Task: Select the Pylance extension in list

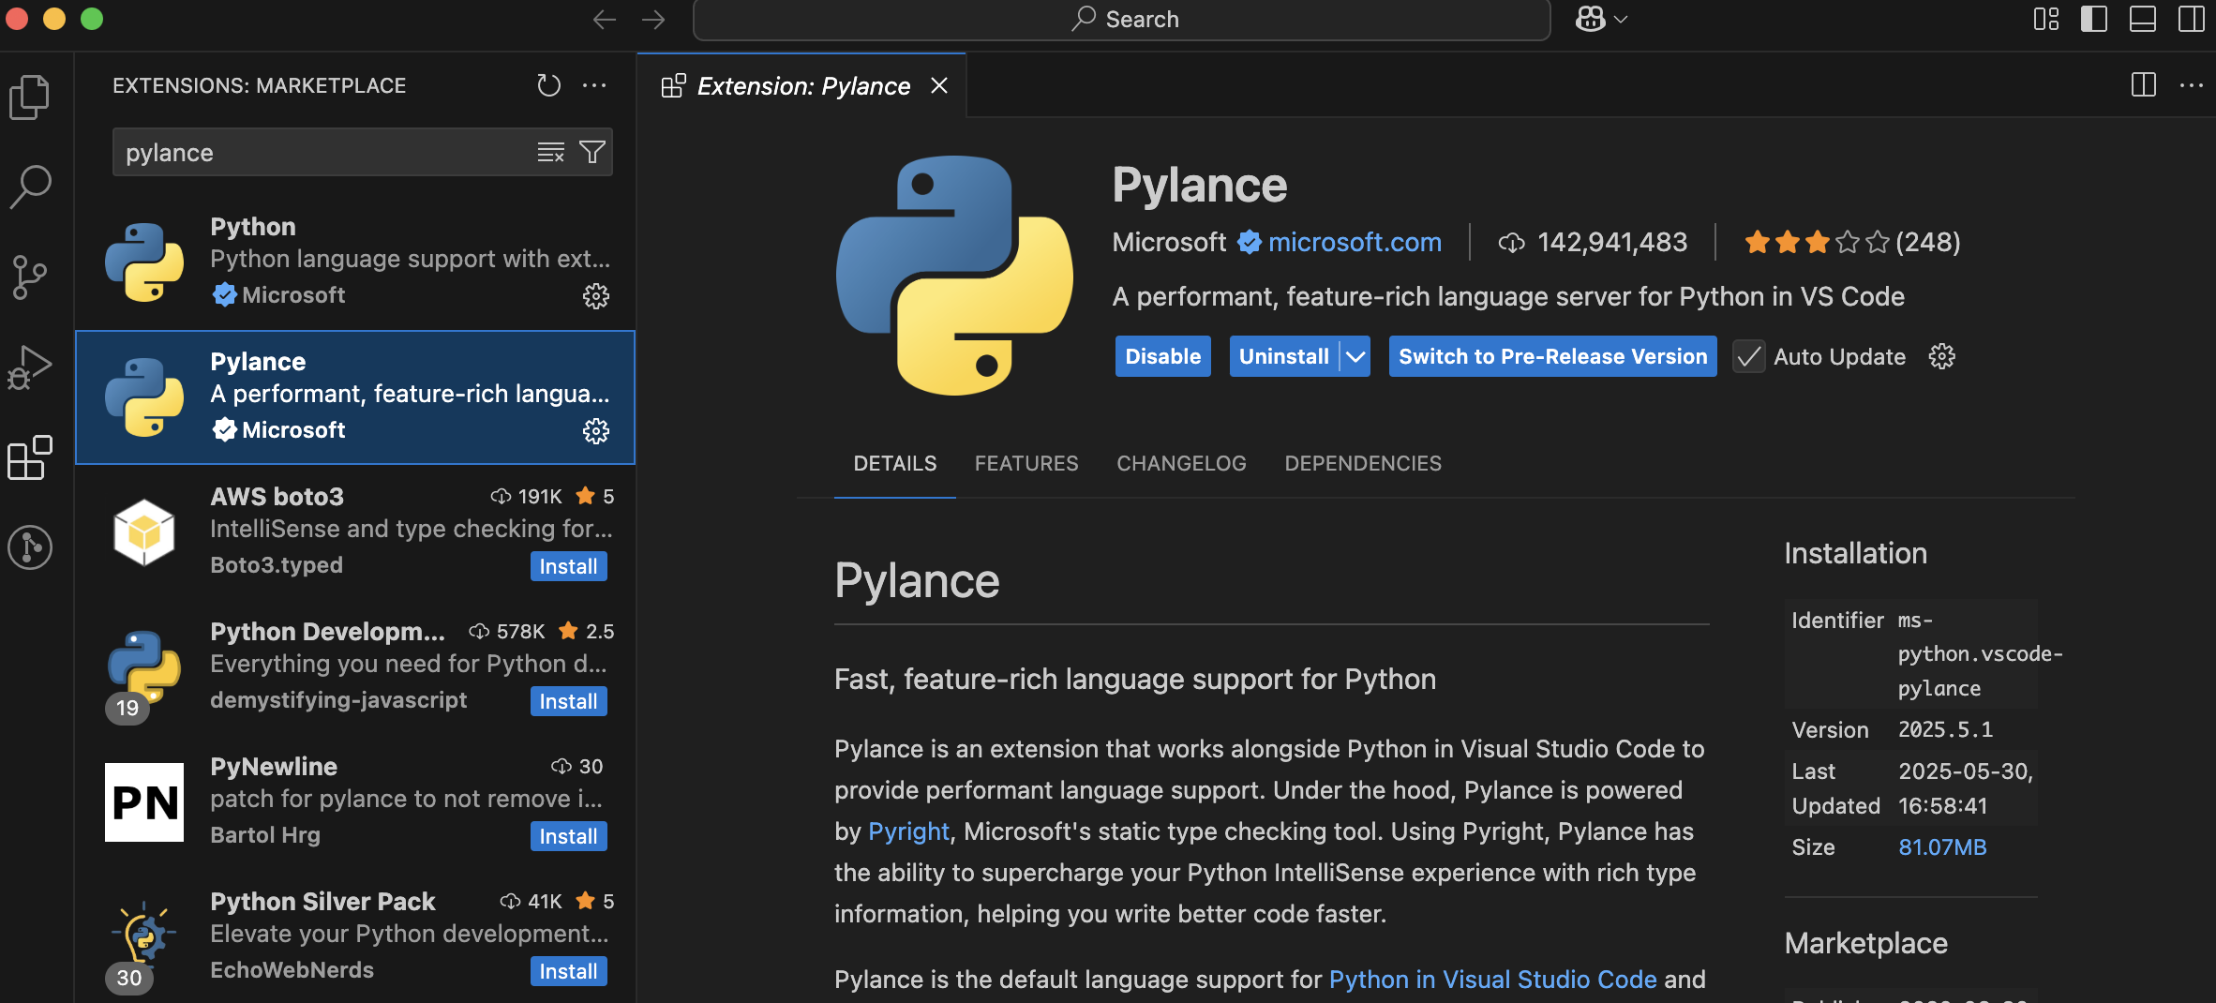Action: click(x=355, y=397)
